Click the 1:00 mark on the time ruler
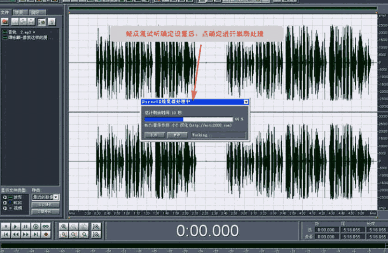The height and width of the screenshot is (253, 388). [127, 213]
